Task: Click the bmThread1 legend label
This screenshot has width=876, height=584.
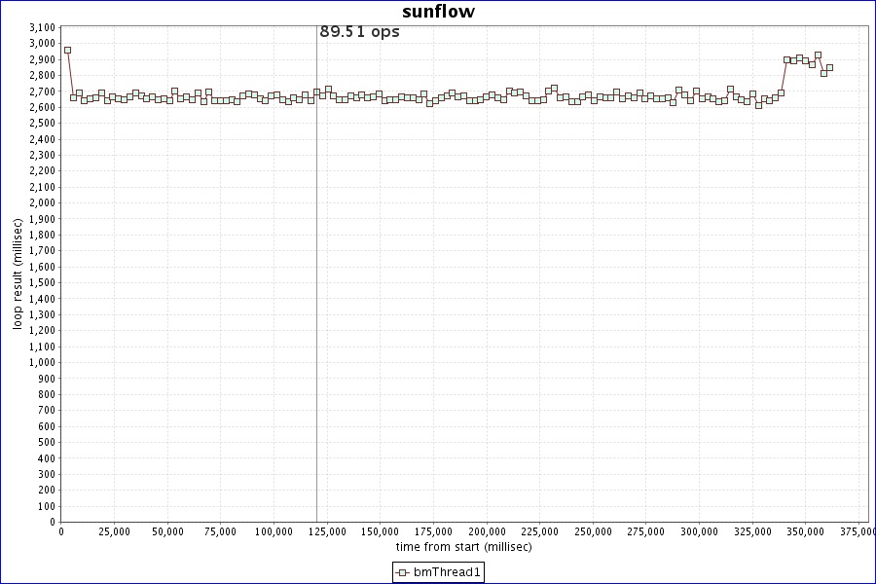Action: [x=447, y=573]
